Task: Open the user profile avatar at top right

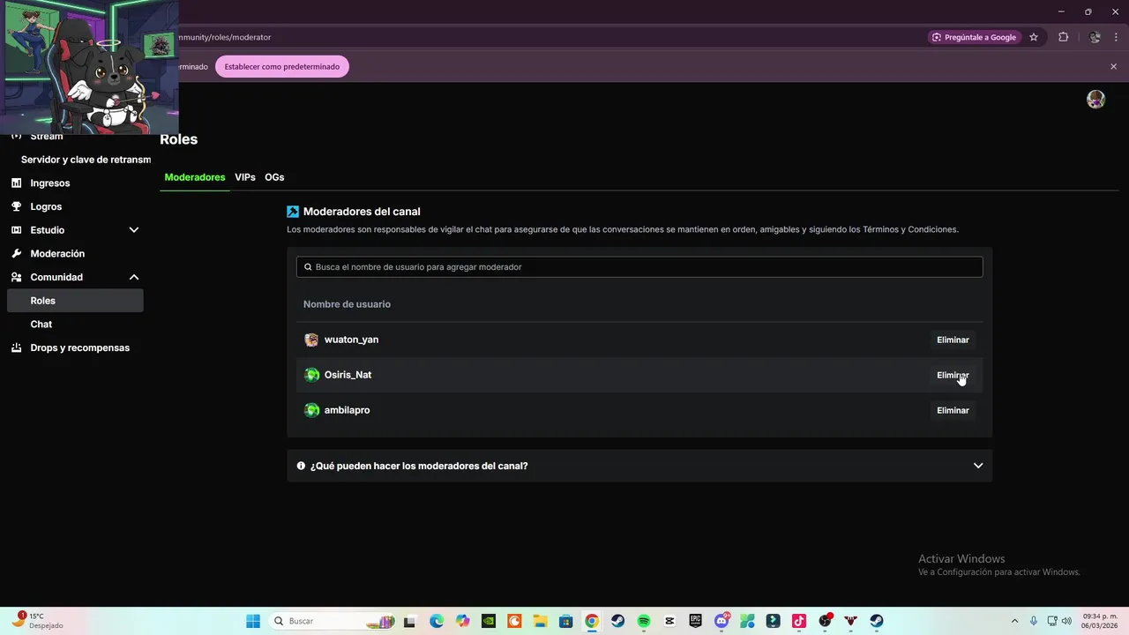Action: point(1095,100)
